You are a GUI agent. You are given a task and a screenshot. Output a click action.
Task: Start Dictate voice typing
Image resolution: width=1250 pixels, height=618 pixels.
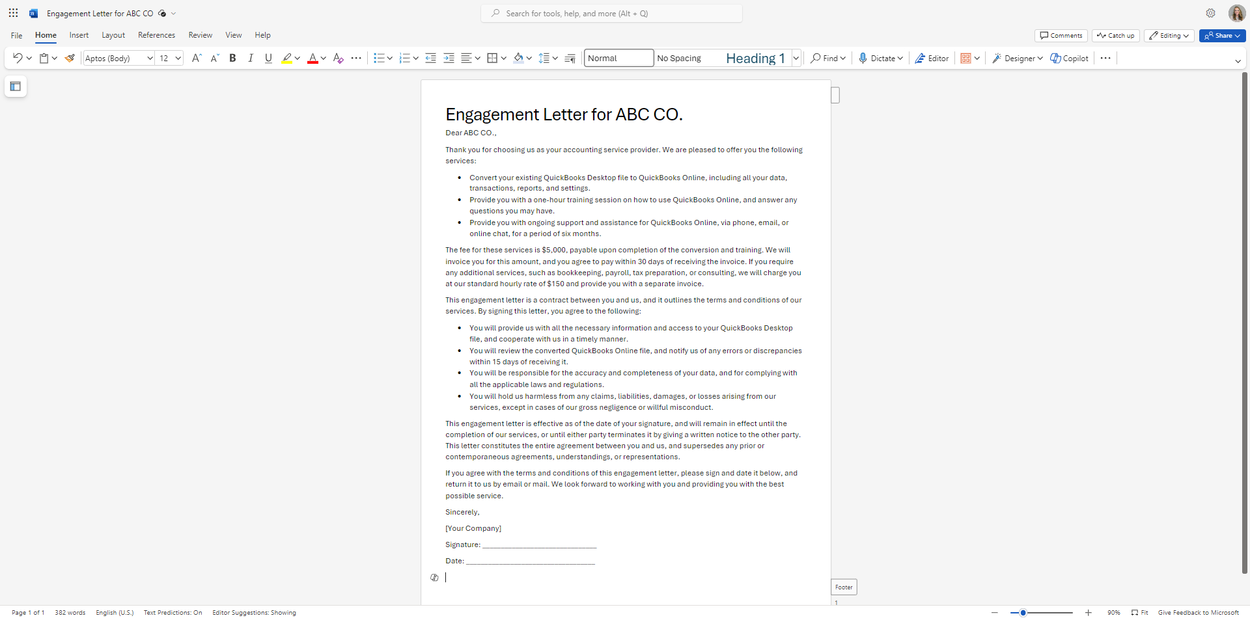(x=876, y=58)
